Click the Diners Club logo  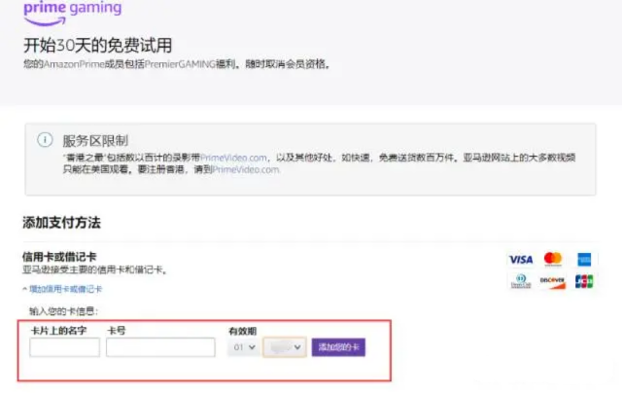coord(520,281)
